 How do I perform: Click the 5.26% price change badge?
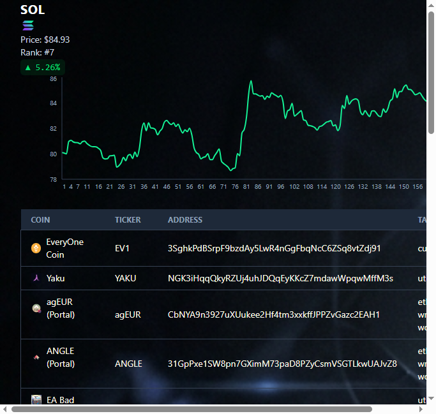click(43, 67)
